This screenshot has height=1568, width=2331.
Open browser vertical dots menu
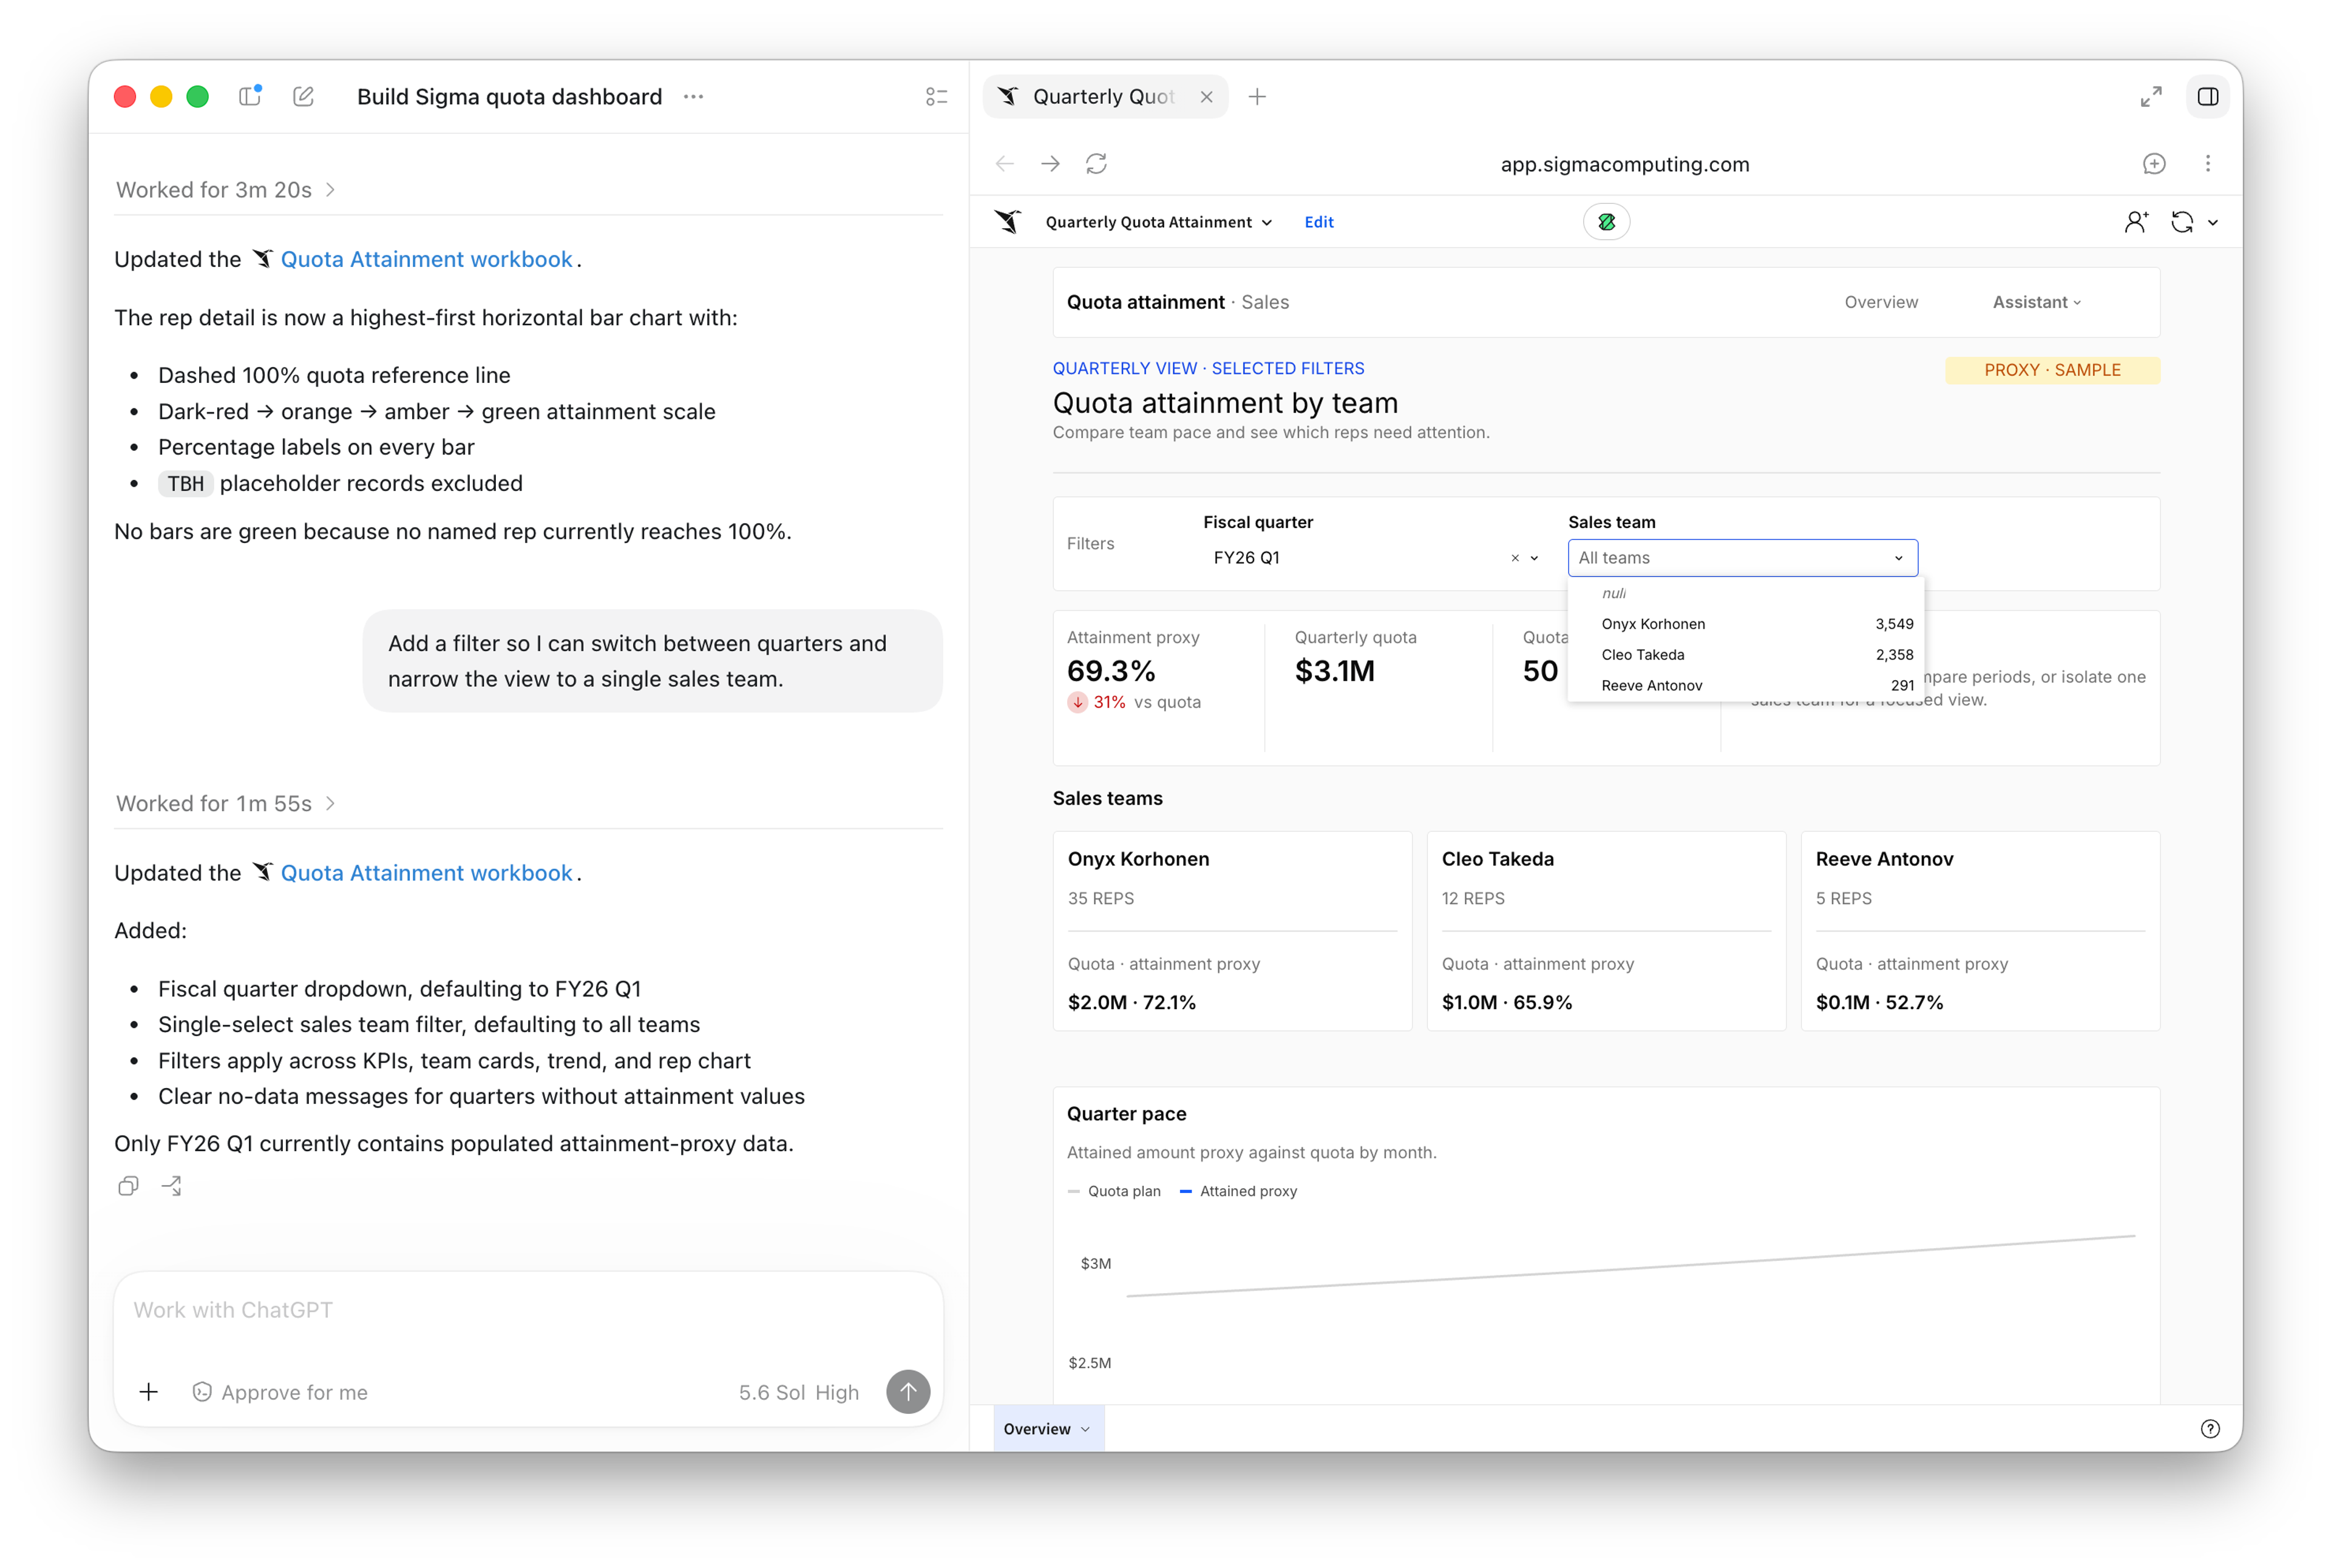(x=2208, y=164)
